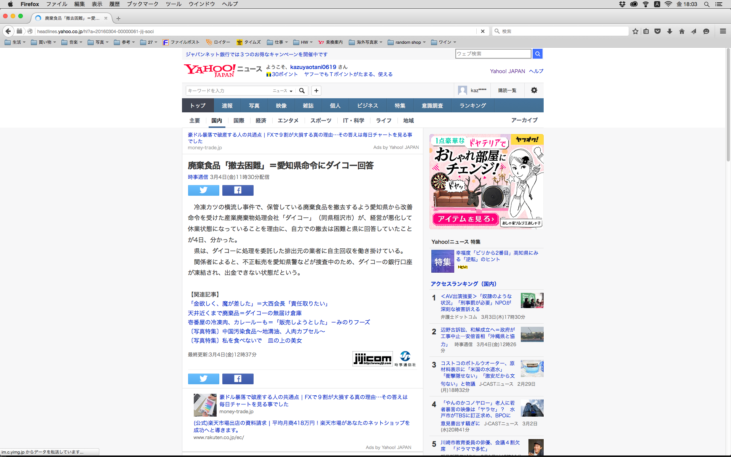The image size is (731, 457).
Task: Select the 経済 category tab
Action: [261, 120]
